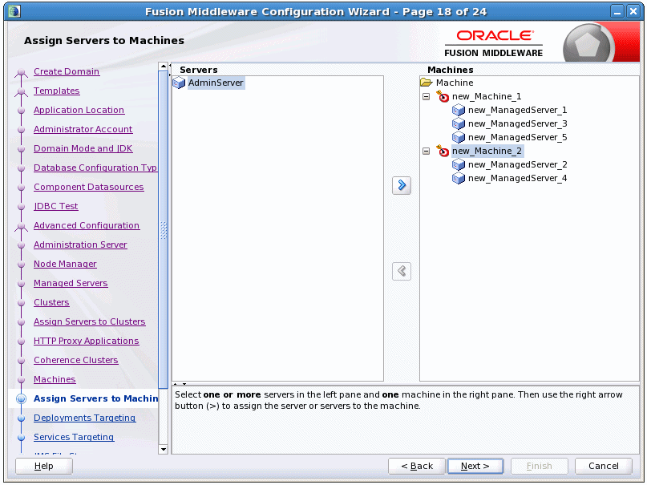Go to the Machines step
The image size is (647, 485).
(x=55, y=379)
